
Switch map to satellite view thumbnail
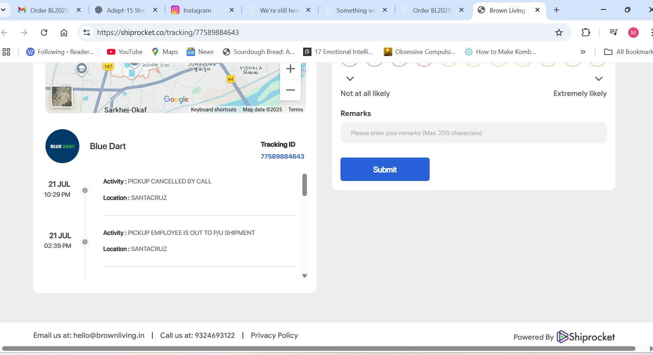pyautogui.click(x=62, y=96)
